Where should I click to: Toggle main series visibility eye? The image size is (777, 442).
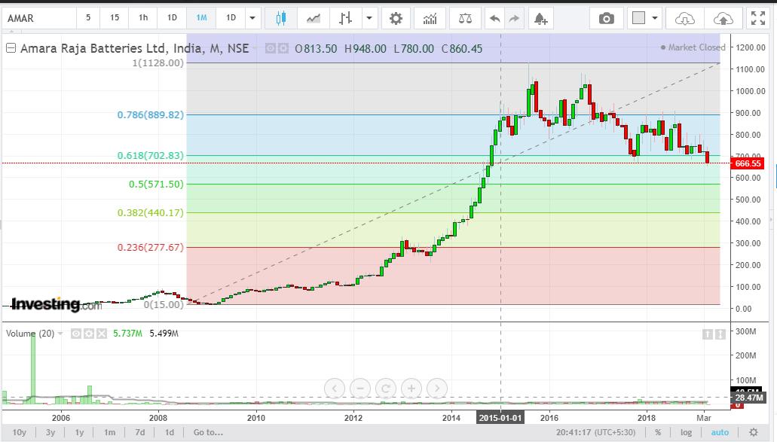pyautogui.click(x=270, y=48)
